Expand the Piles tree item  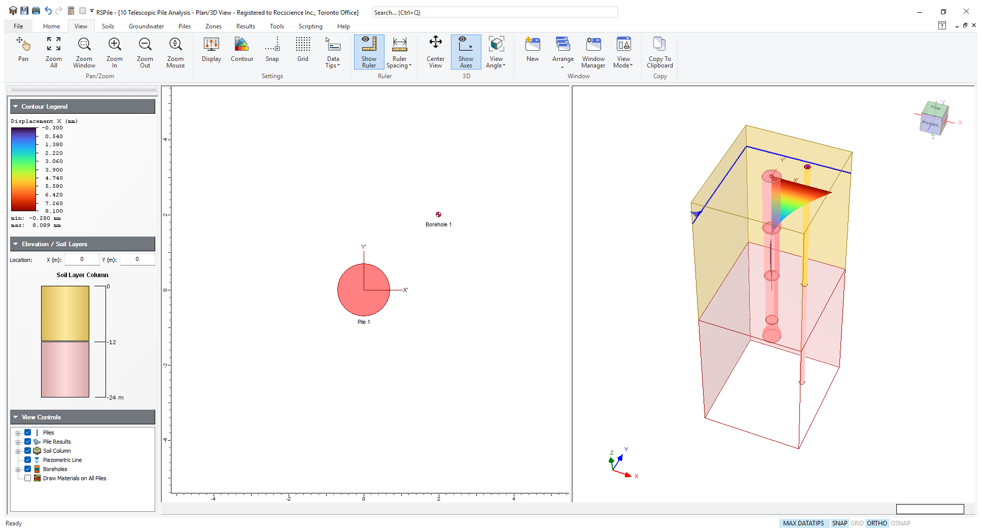pyautogui.click(x=18, y=432)
